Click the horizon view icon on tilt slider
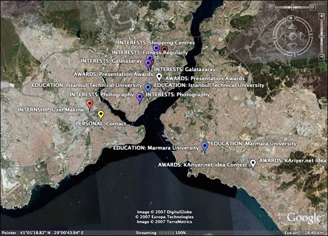 click(313, 7)
